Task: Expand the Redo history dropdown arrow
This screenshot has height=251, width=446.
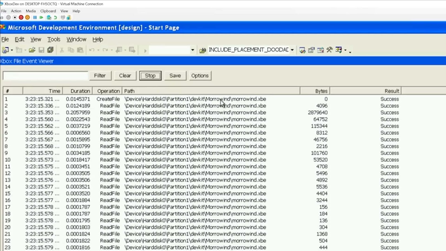Action: (111, 50)
